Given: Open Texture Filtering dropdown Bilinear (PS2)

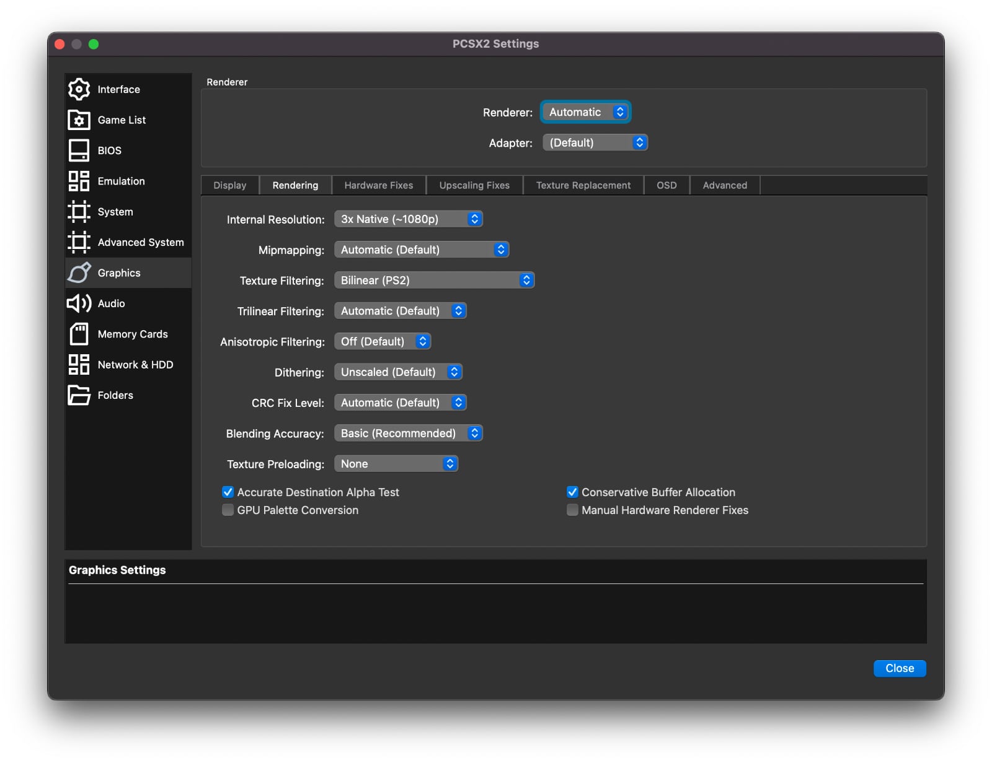Looking at the screenshot, I should (x=434, y=281).
